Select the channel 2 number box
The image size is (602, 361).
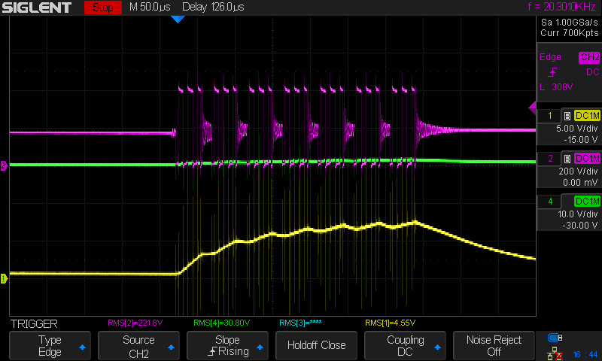coord(549,159)
